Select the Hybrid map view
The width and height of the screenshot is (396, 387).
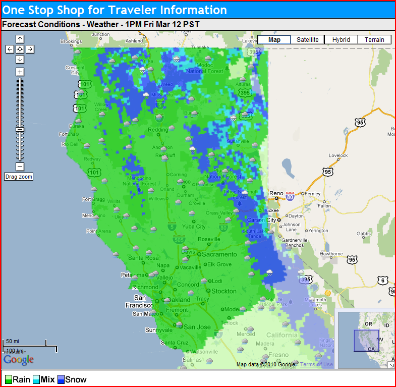[341, 40]
